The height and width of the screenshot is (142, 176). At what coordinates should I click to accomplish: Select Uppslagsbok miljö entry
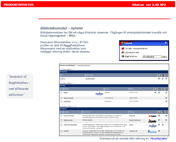pyautogui.click(x=132, y=52)
